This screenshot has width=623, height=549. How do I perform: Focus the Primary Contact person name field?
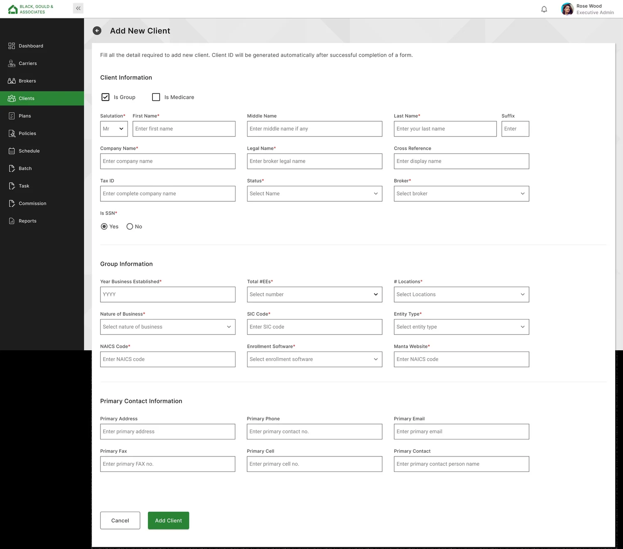461,464
